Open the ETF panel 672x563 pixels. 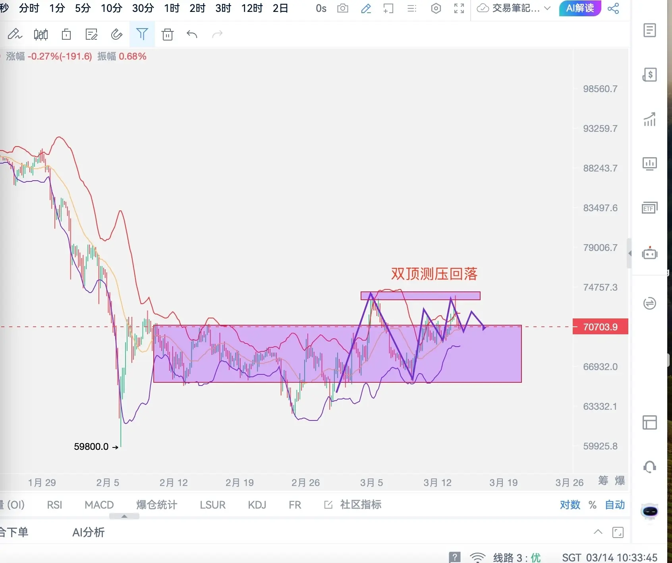[x=650, y=208]
